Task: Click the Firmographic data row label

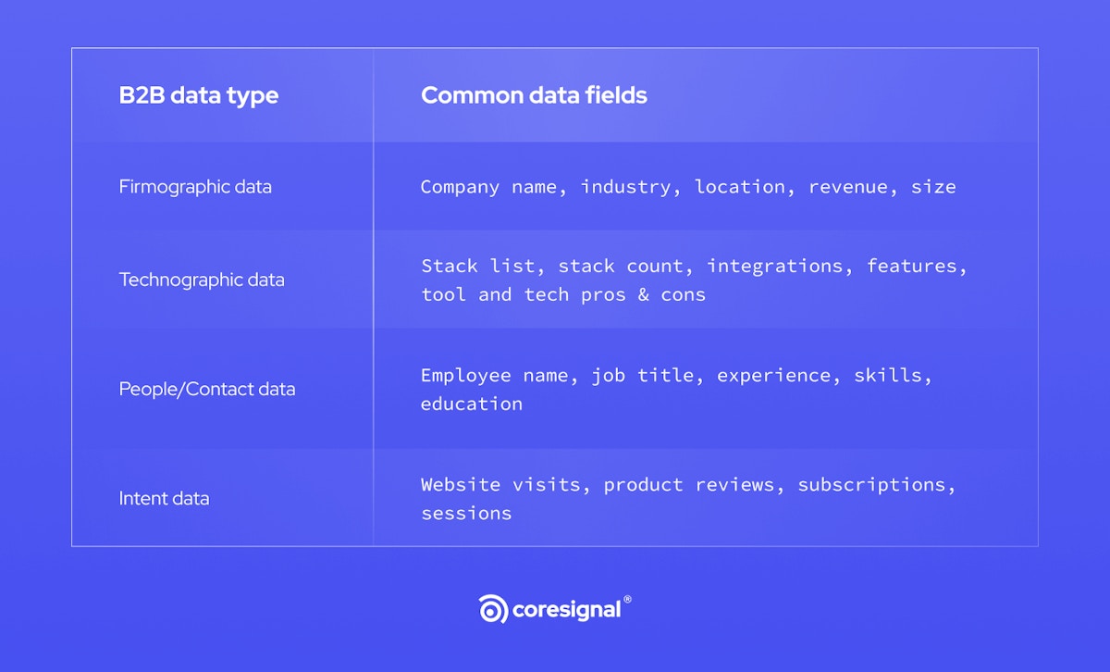Action: (195, 187)
